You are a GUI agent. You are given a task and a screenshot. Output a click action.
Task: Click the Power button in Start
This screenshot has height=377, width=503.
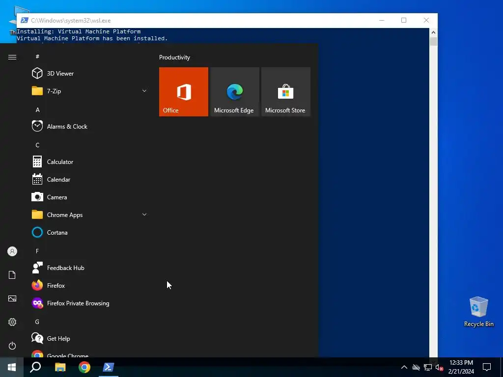[12, 346]
